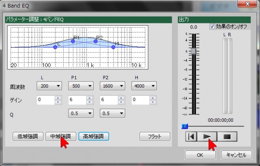This screenshot has height=166, width=260.
Task: Toggle the 効果のオン/オフ checkbox
Action: click(212, 26)
